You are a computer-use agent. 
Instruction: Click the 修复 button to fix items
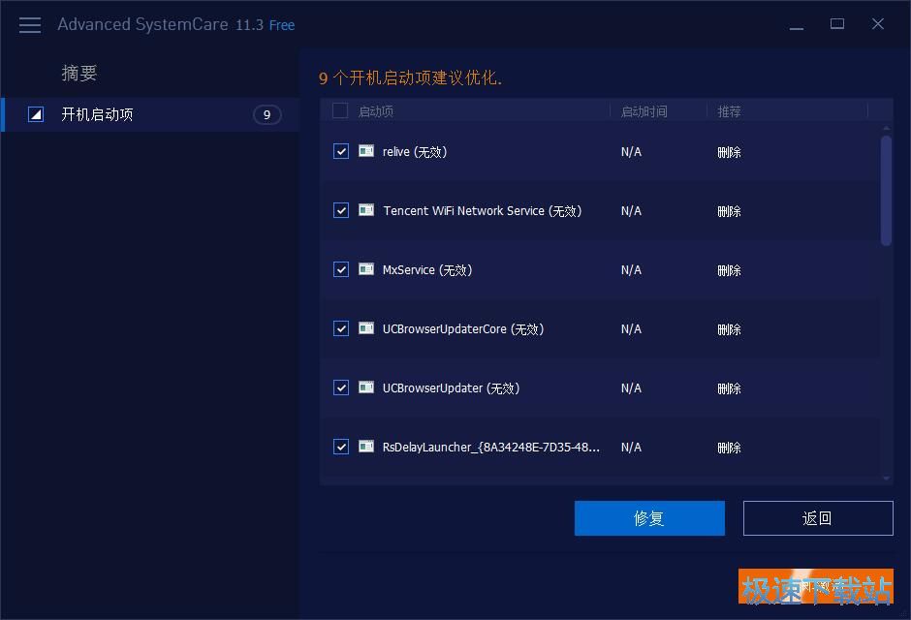(x=649, y=517)
